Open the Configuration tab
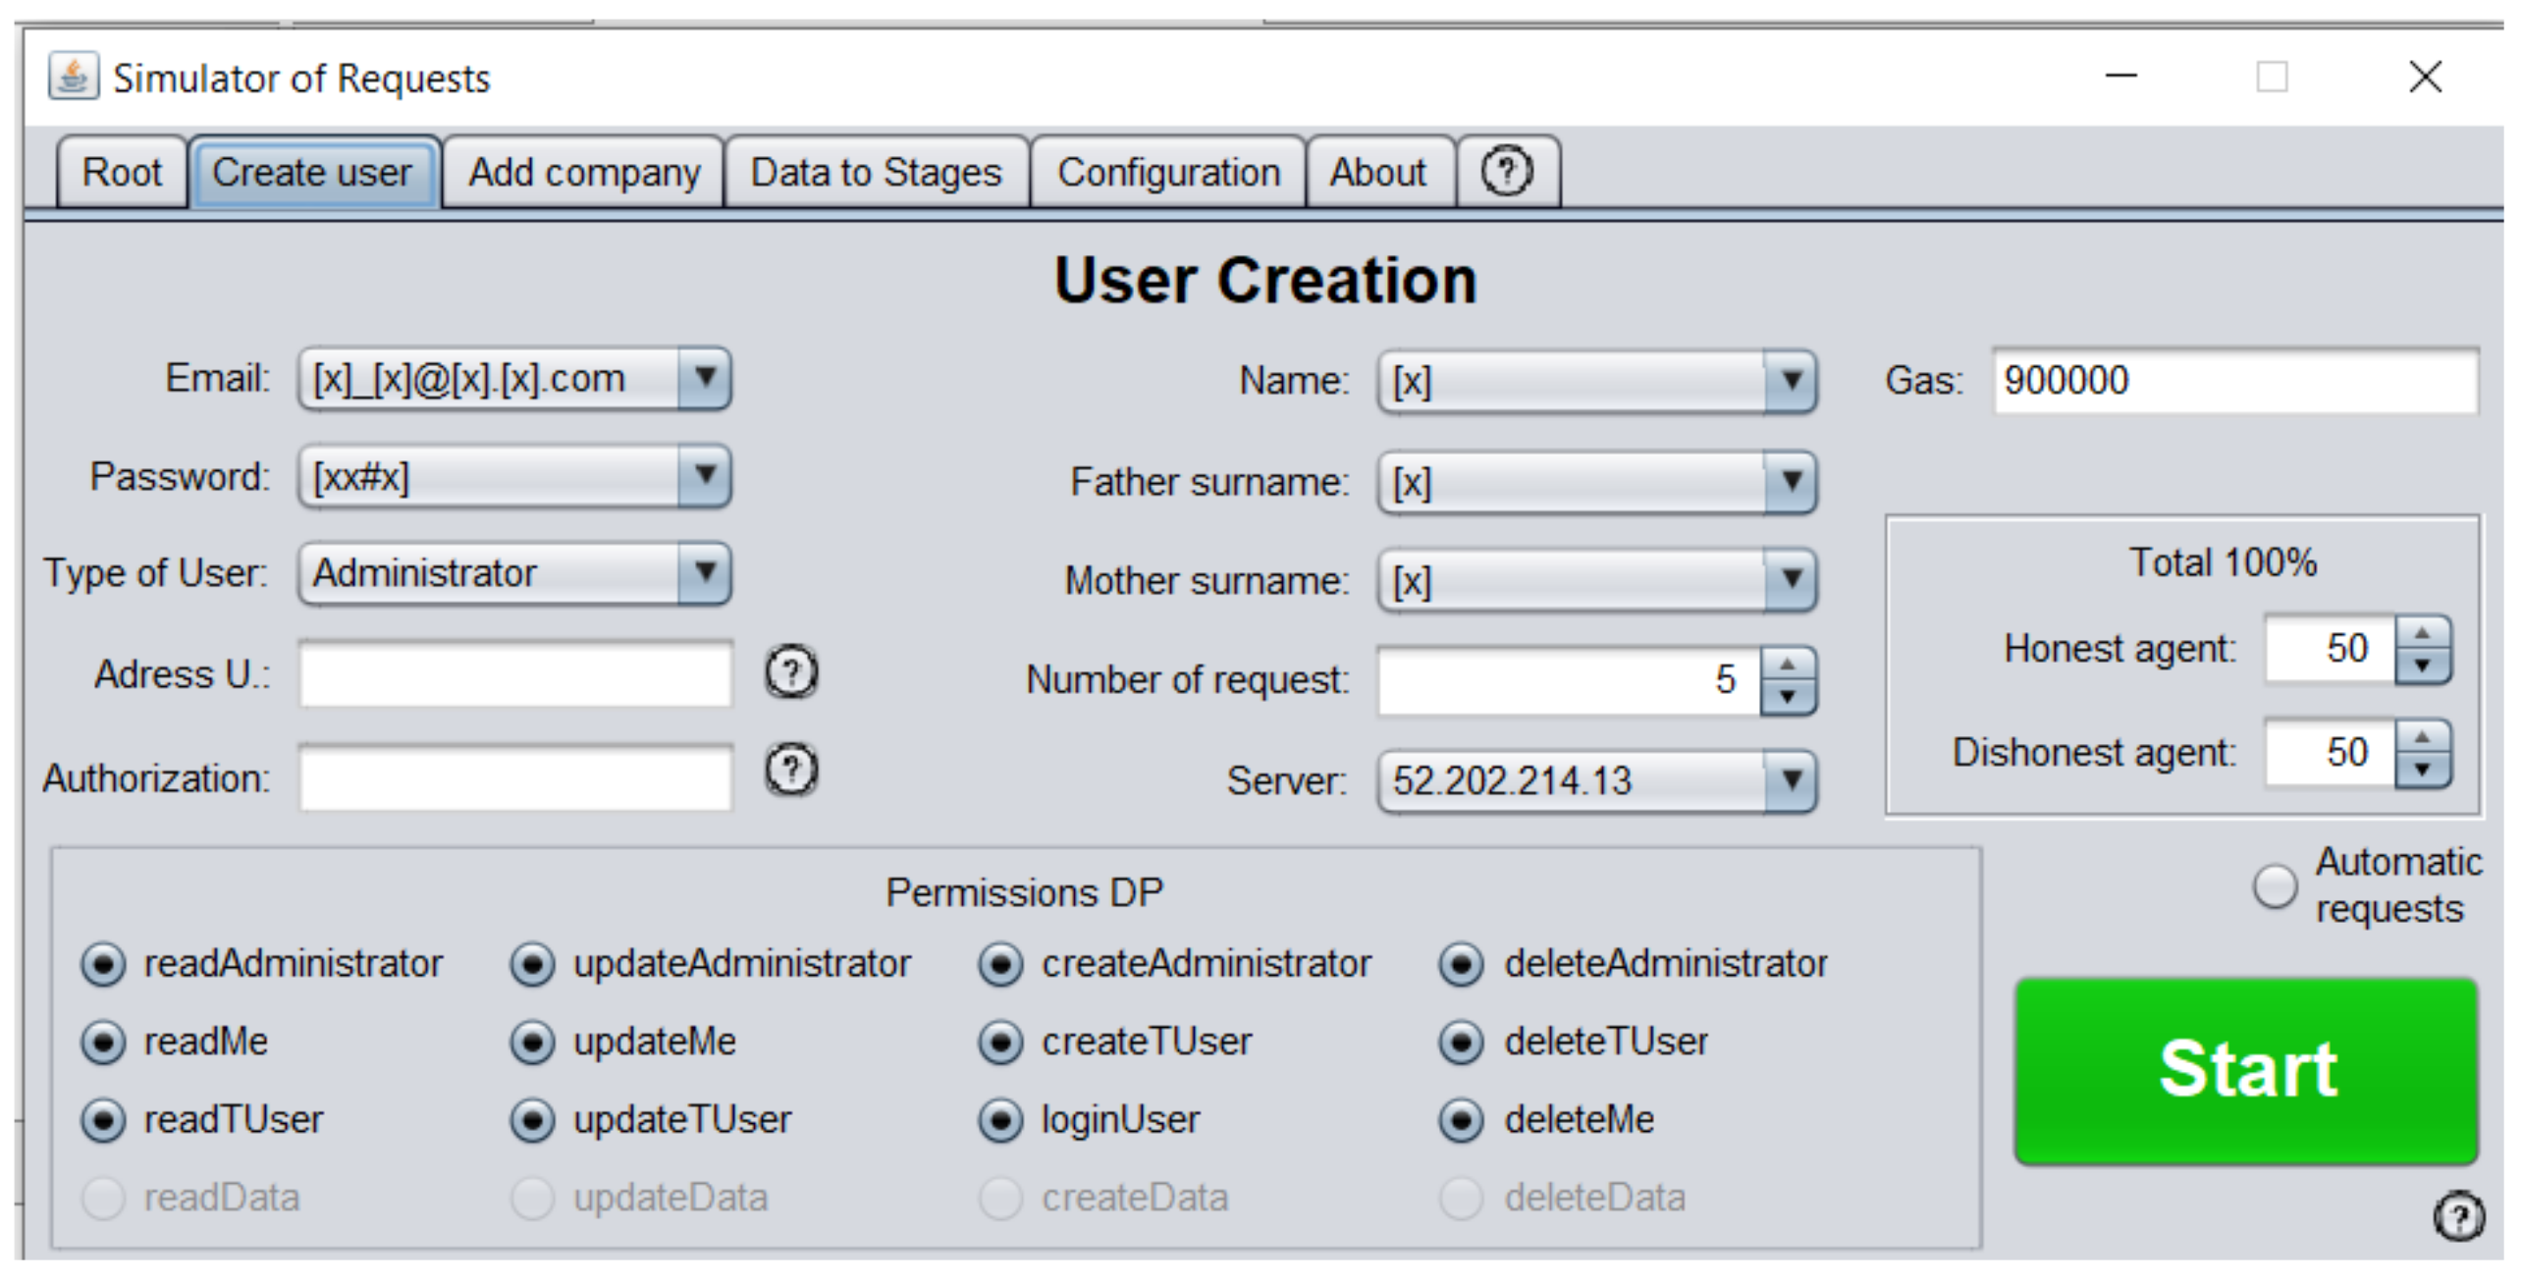Viewport: 2521px width, 1280px height. click(1168, 173)
